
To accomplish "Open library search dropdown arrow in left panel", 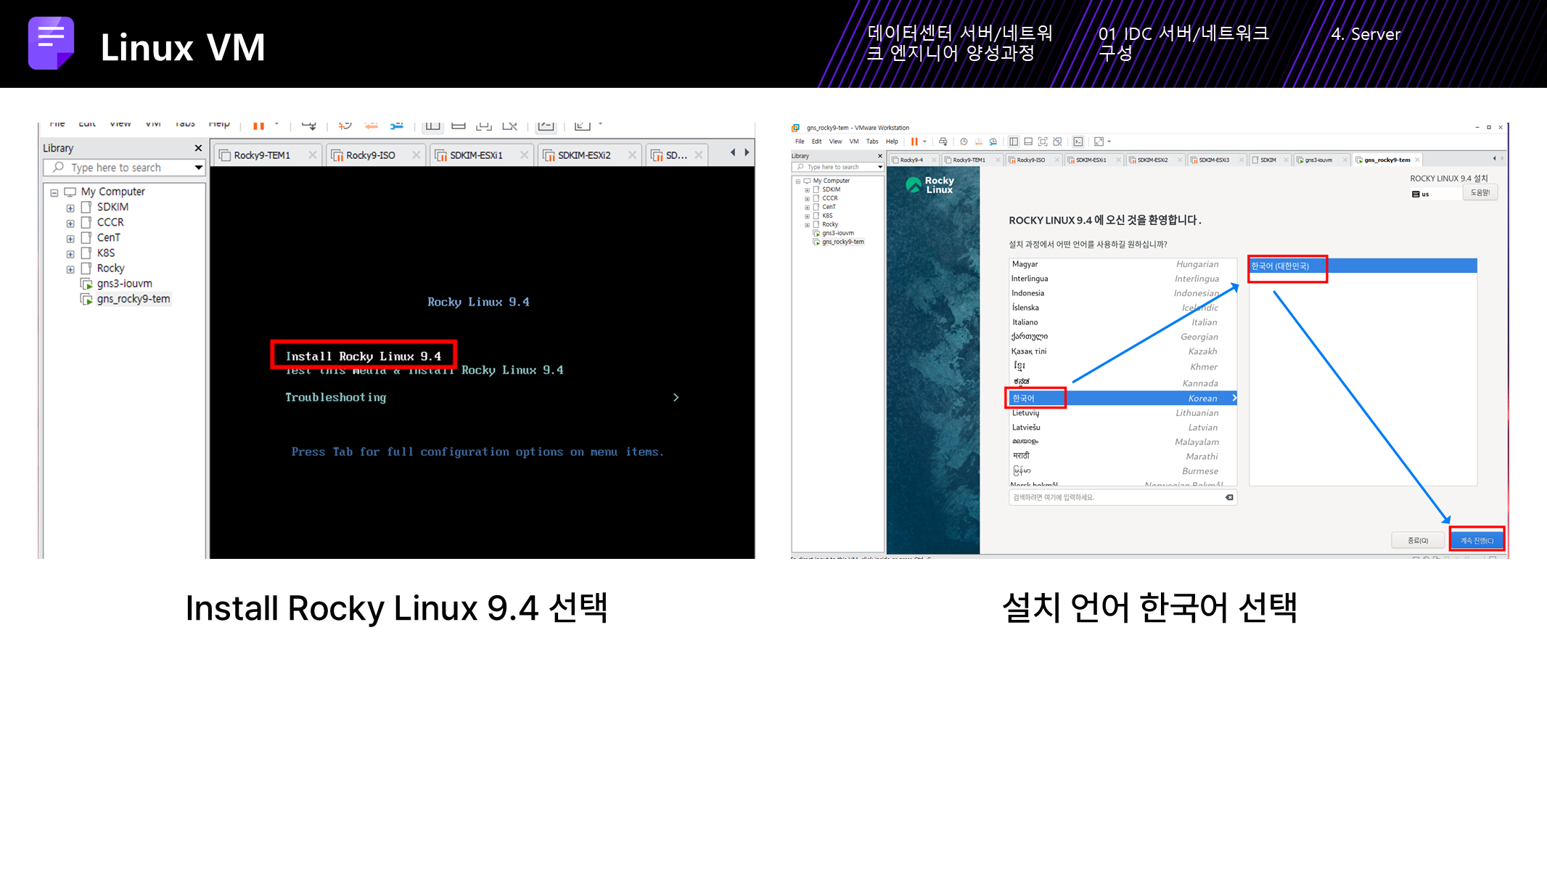I will tap(198, 168).
